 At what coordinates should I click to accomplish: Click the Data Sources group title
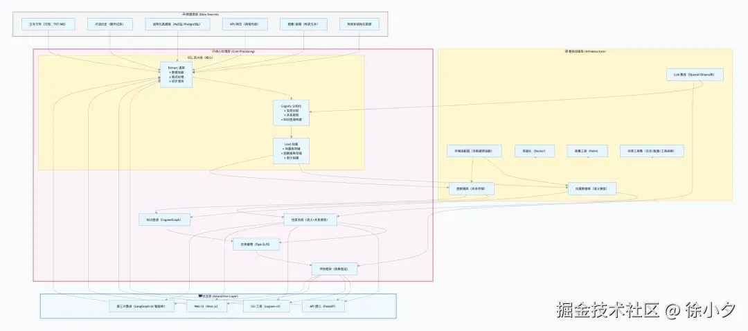tap(200, 15)
